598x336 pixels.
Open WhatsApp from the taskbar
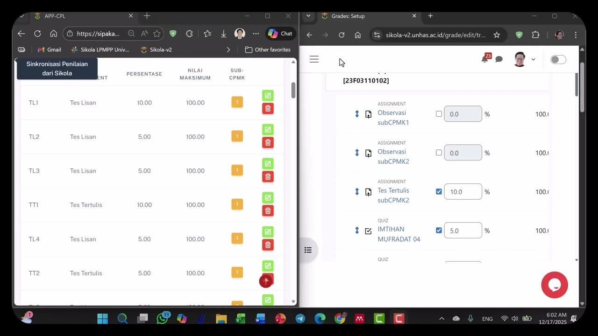point(162,319)
